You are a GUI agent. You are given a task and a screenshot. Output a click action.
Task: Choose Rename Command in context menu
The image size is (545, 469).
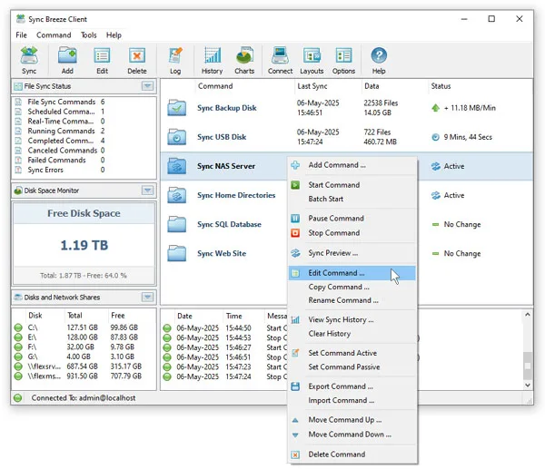click(x=352, y=300)
